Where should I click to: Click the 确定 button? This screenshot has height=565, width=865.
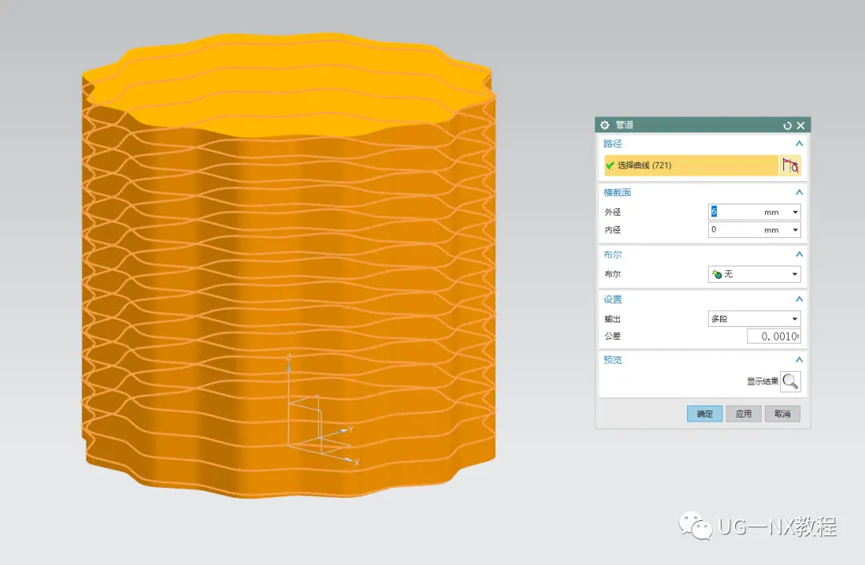[705, 414]
